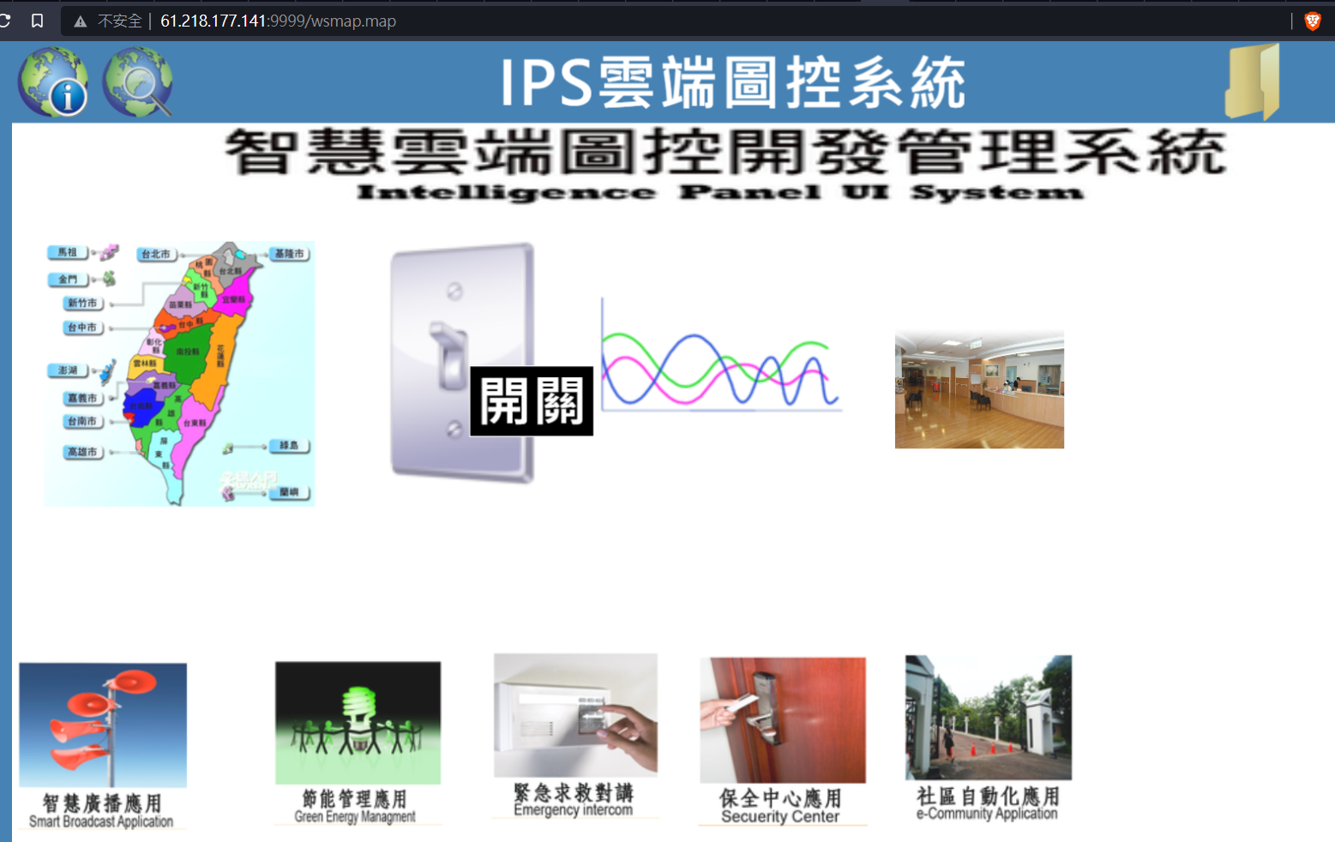Click the pink Matsu island icon

(109, 252)
